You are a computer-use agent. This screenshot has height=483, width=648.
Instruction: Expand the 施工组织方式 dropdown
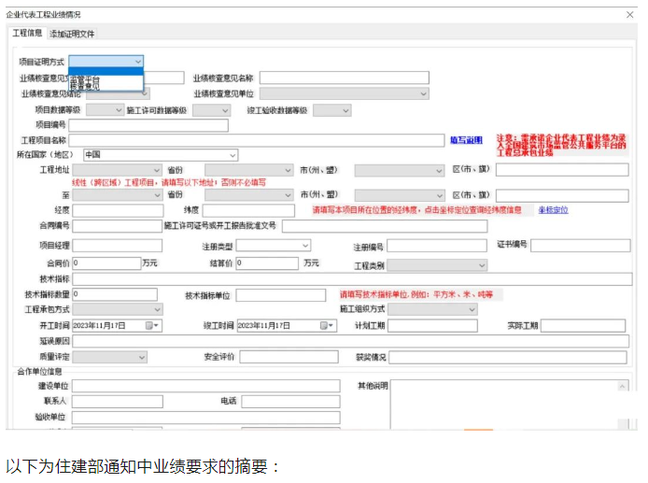(472, 310)
